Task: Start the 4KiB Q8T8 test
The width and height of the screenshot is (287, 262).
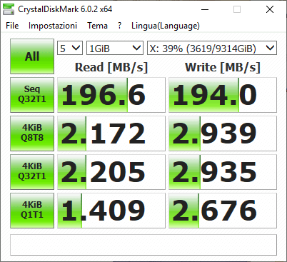Action: (32, 133)
